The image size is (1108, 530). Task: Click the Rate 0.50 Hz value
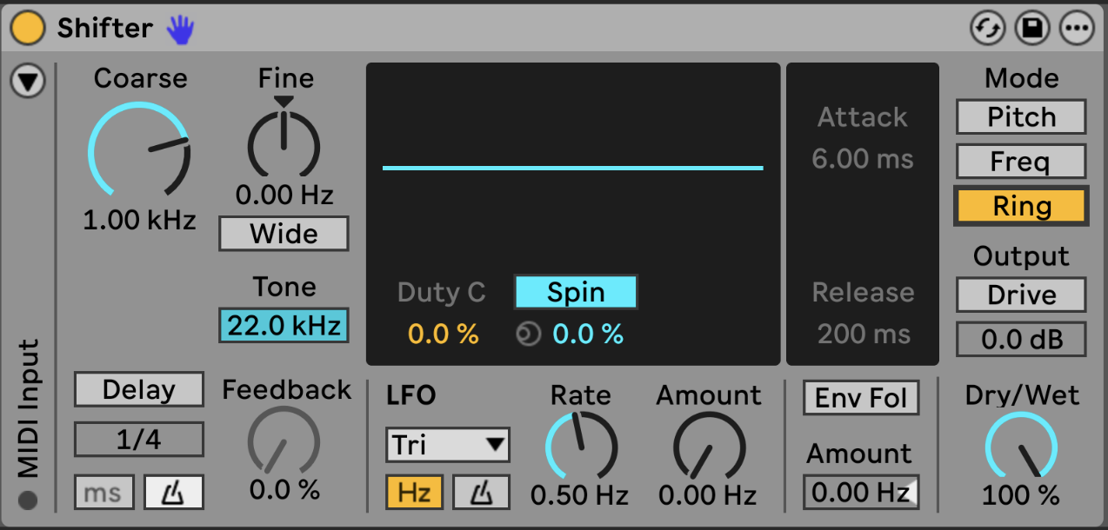point(579,495)
